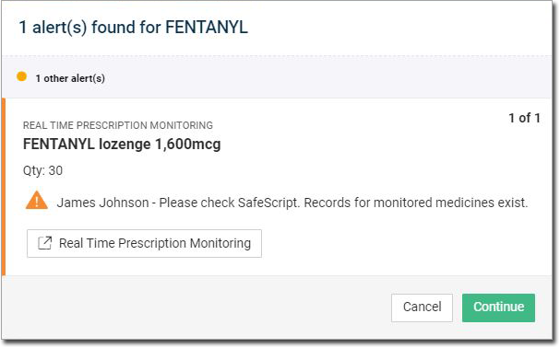Click the '1 alert(s) found' dialog title
Viewport: 560px width, 348px height.
pyautogui.click(x=133, y=28)
